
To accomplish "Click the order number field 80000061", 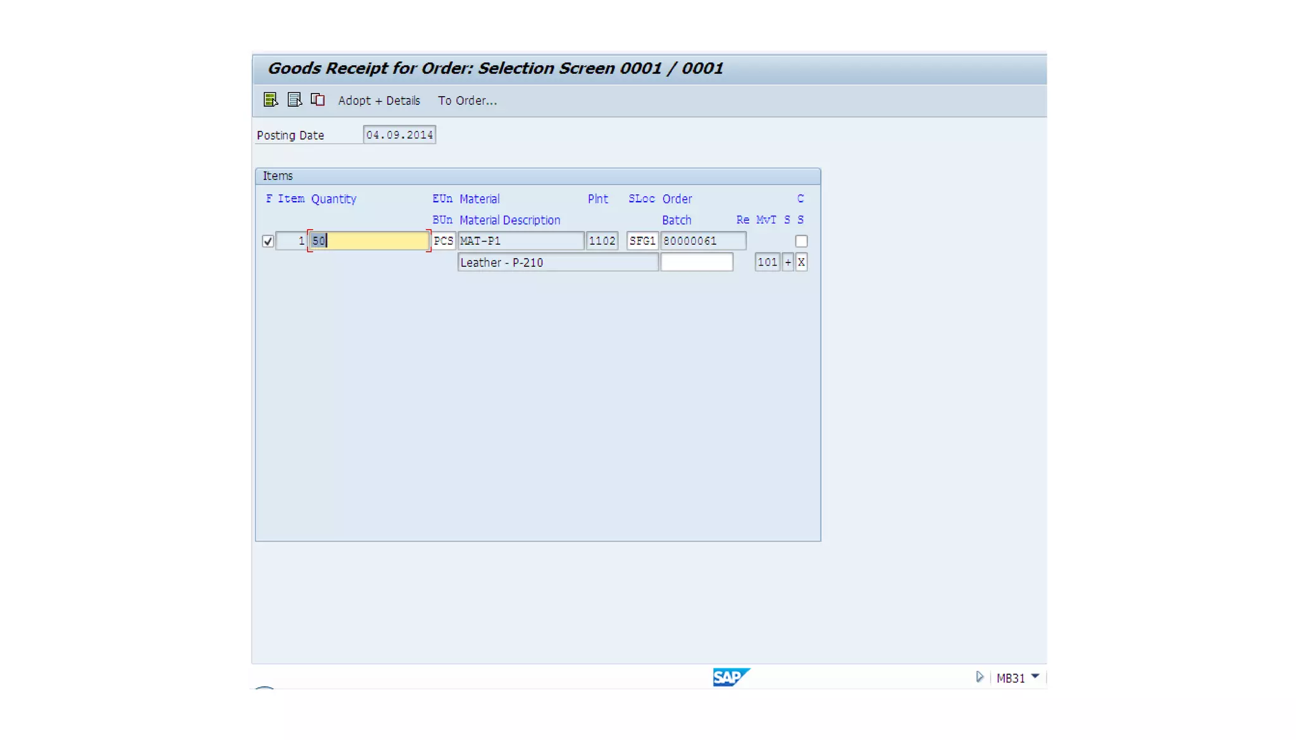I will [703, 241].
